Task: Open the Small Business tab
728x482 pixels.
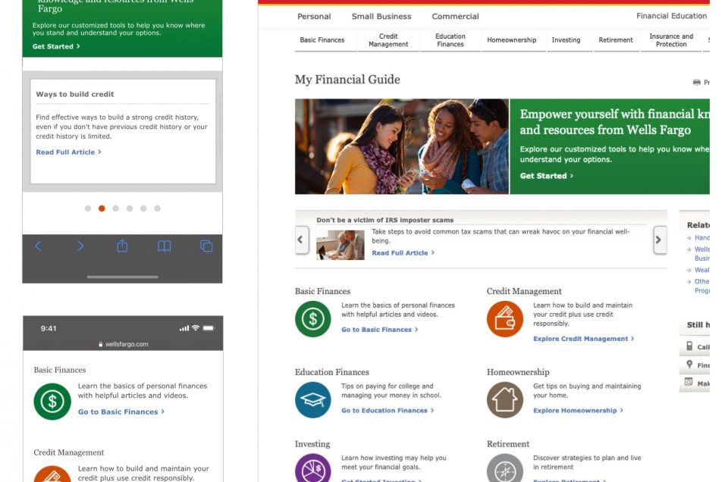Action: (381, 16)
